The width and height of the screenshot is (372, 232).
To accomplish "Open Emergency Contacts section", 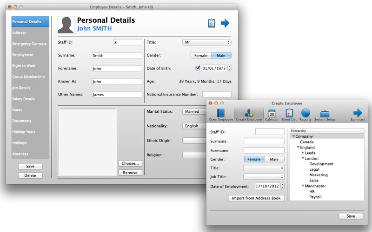I will point(30,44).
